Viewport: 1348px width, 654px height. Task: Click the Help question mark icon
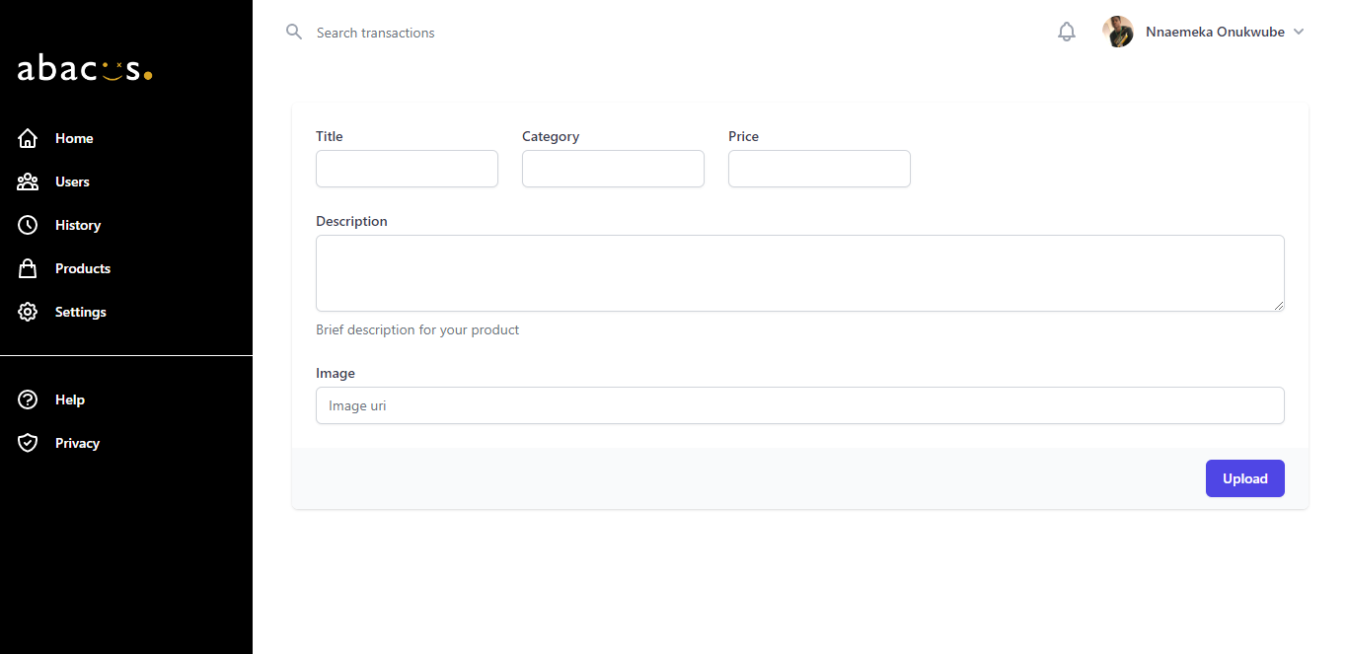tap(28, 400)
